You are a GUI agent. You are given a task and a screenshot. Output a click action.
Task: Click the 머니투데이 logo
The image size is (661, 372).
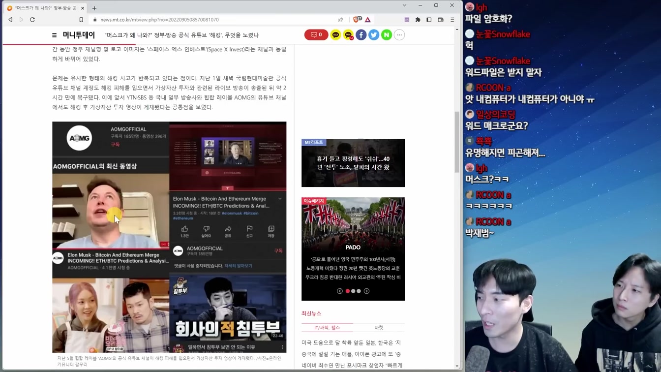[x=79, y=35]
